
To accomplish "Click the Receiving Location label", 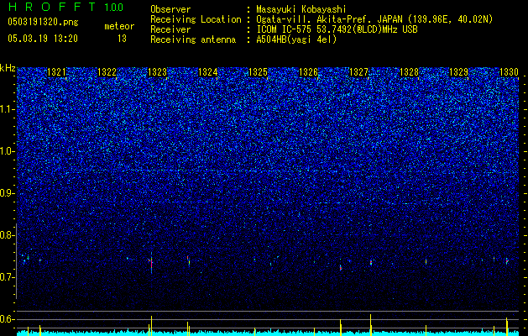I will [196, 19].
